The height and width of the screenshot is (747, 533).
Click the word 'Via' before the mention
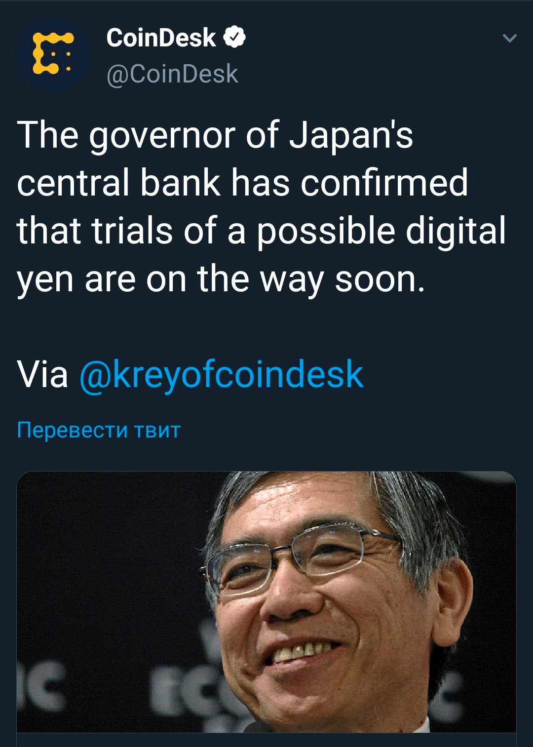[43, 374]
